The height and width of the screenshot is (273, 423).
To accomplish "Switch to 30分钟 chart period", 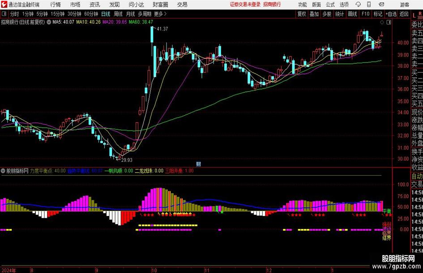I will (x=74, y=14).
